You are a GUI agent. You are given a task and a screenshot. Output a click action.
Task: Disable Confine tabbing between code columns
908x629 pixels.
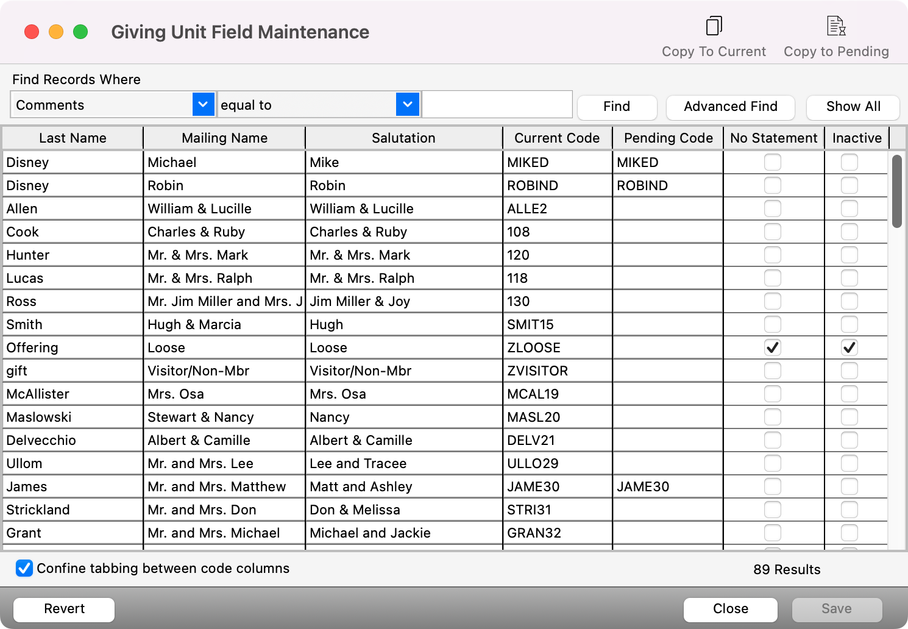click(x=24, y=568)
